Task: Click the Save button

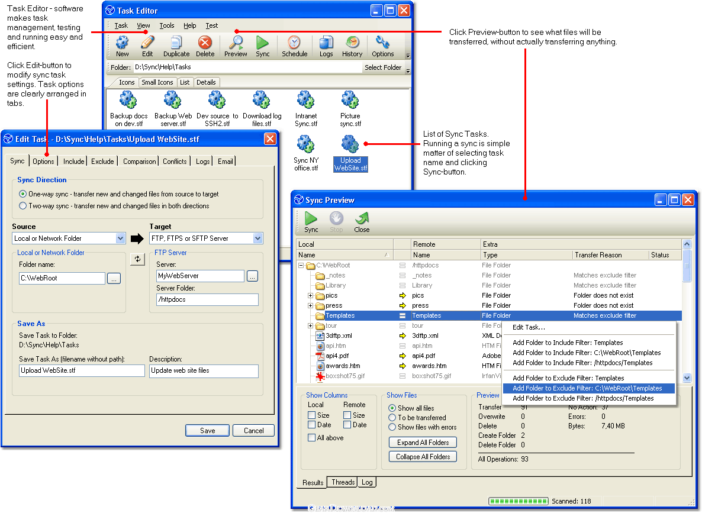Action: (207, 430)
